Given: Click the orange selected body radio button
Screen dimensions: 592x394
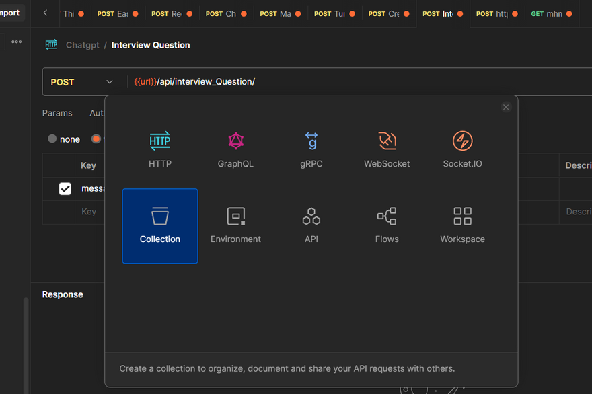Looking at the screenshot, I should click(x=96, y=139).
